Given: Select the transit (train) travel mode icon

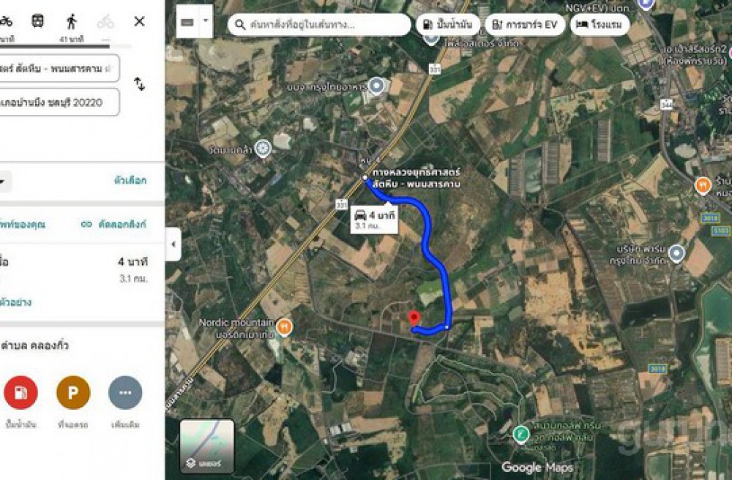Looking at the screenshot, I should [x=38, y=21].
